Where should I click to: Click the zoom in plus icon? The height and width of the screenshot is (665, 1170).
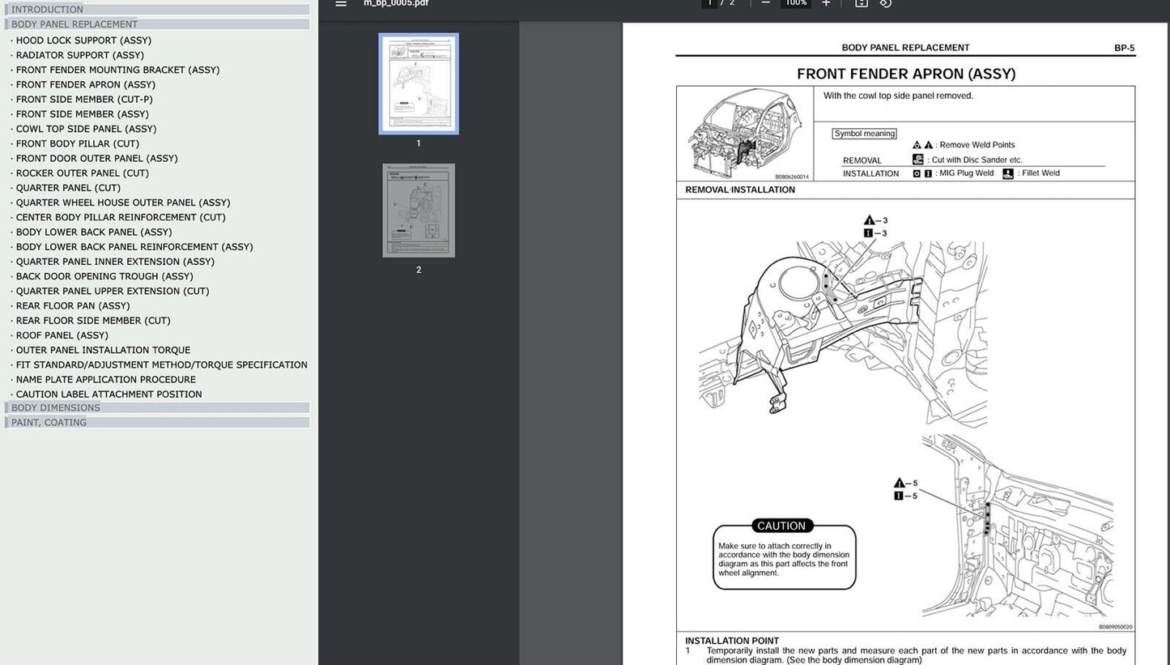coord(826,3)
